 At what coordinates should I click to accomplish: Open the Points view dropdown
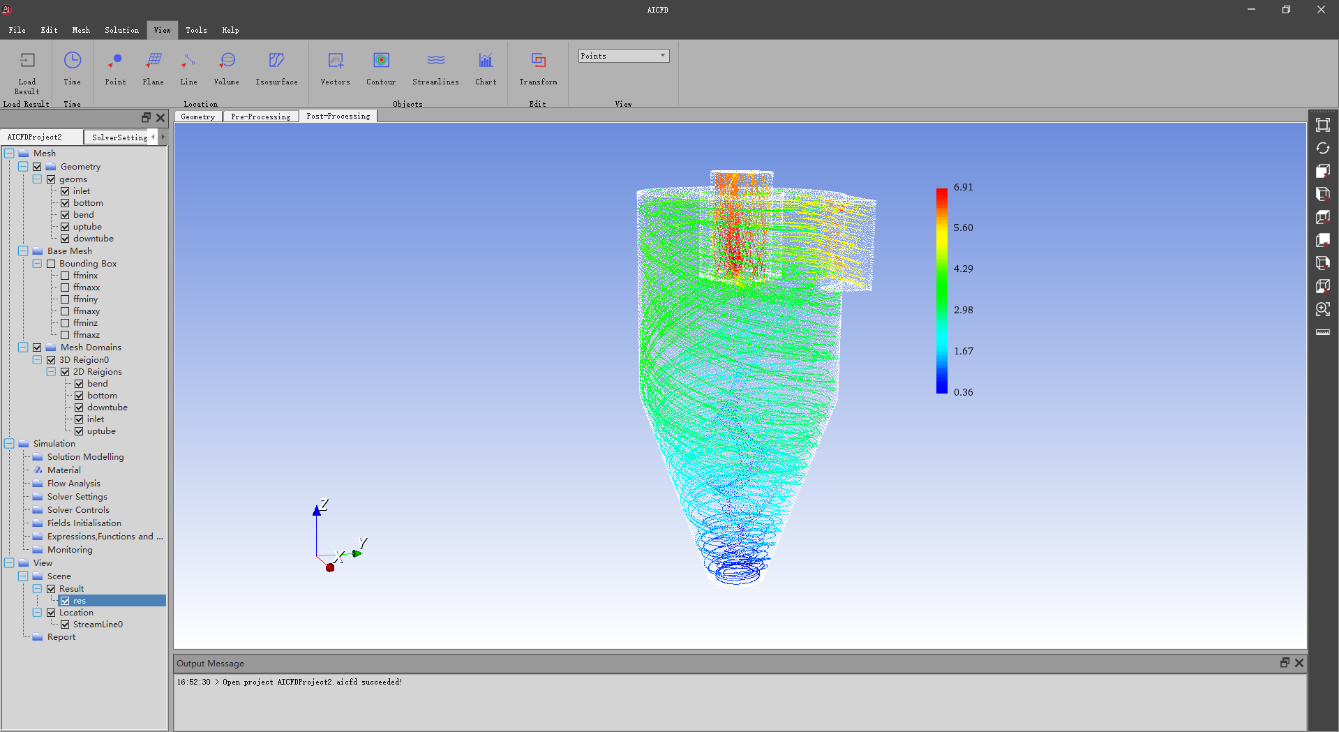coord(623,56)
